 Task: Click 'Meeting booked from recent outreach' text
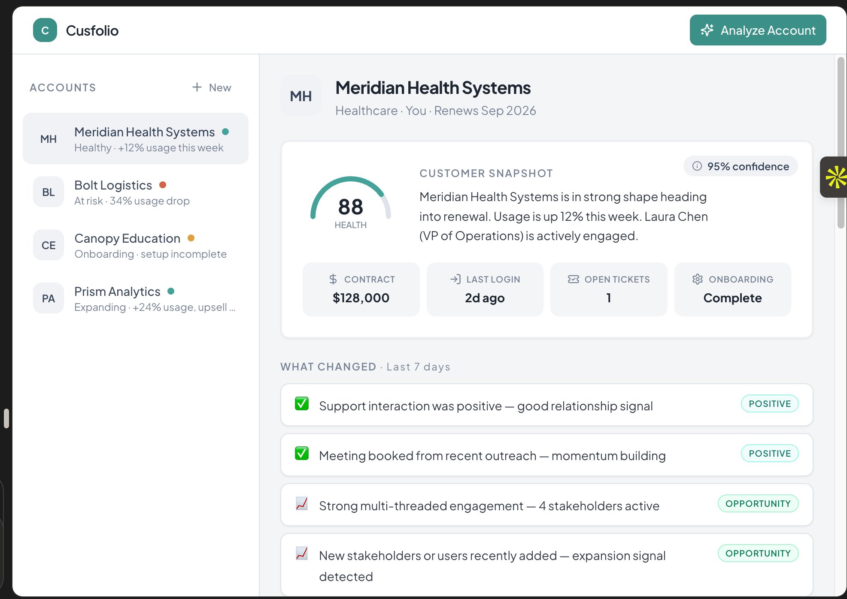[x=492, y=455]
